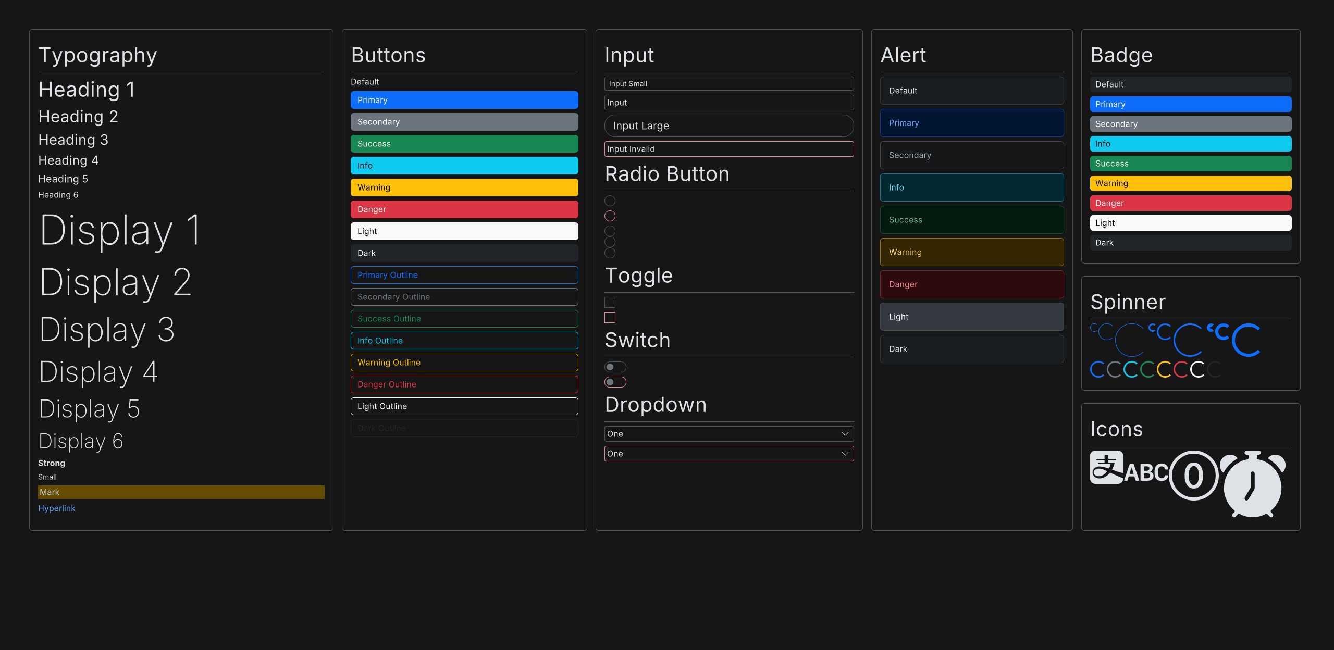Select the first radio button
Image resolution: width=1334 pixels, height=650 pixels.
[x=610, y=201]
